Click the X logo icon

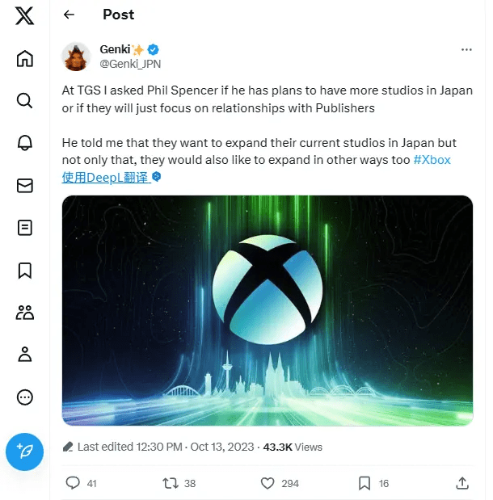tap(24, 16)
